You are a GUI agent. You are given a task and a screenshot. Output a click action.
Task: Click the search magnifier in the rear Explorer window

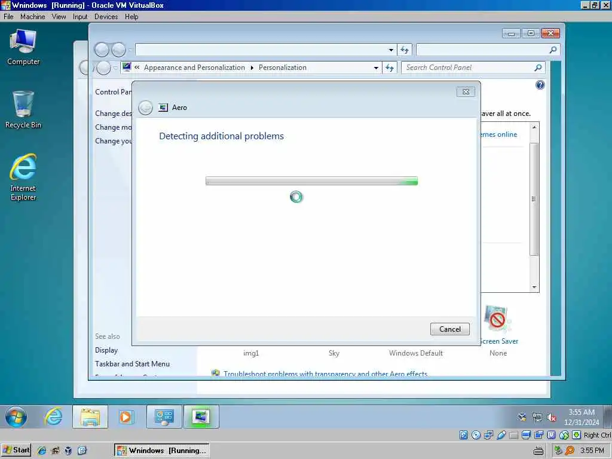(x=553, y=50)
